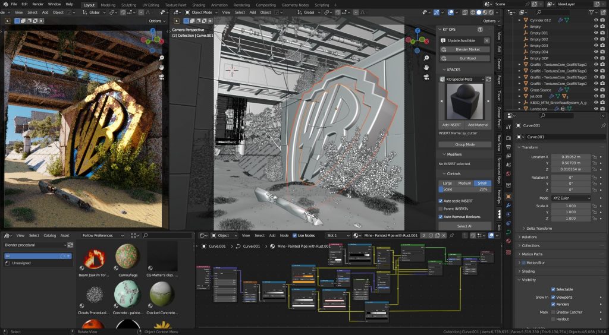This screenshot has height=335, width=609.
Task: Open the File menu
Action: tap(14, 4)
